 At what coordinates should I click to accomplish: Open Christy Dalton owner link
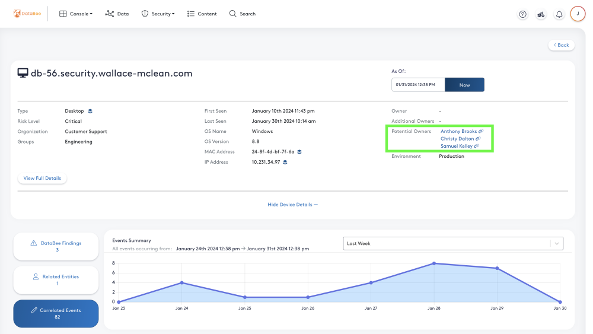[x=457, y=139]
